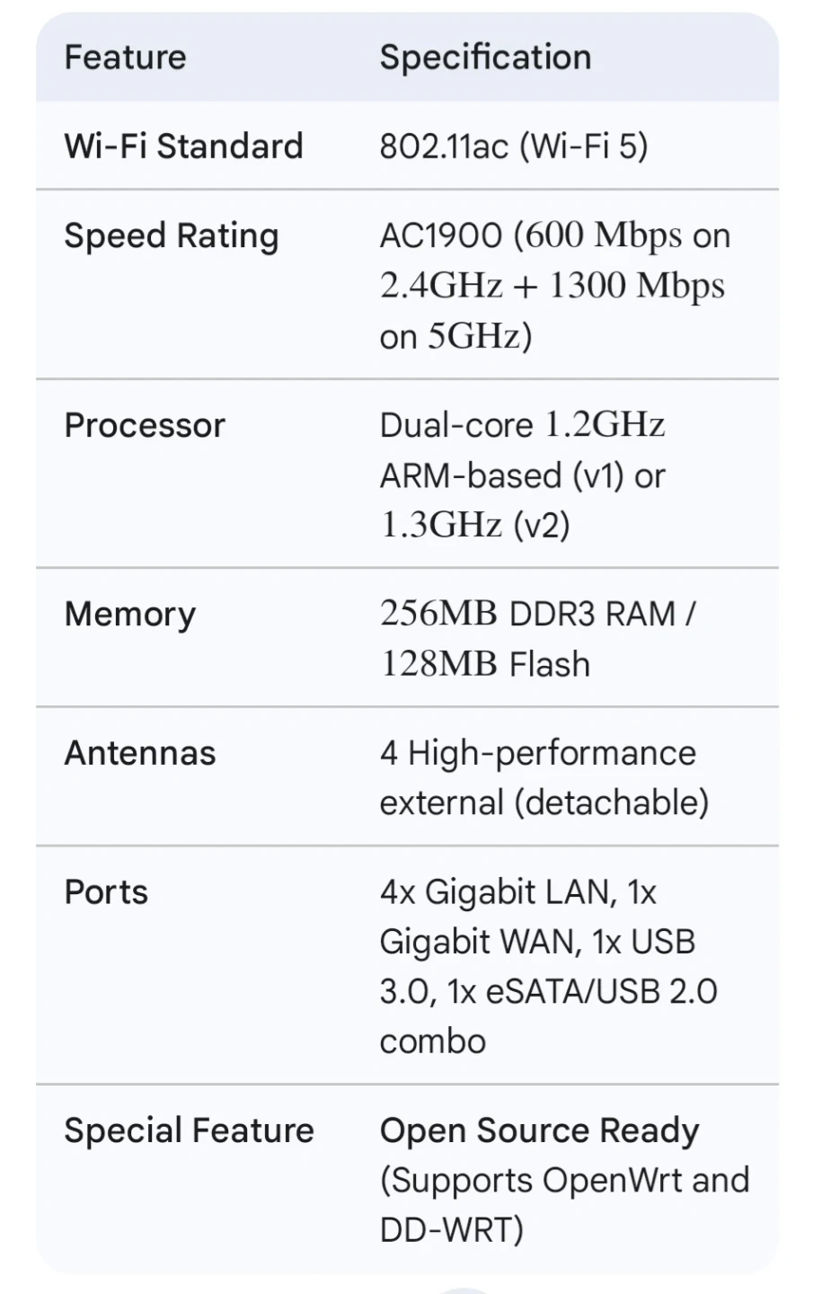813x1294 pixels.
Task: Click the eSATA/USB 2.0 combo text
Action: click(x=548, y=1016)
